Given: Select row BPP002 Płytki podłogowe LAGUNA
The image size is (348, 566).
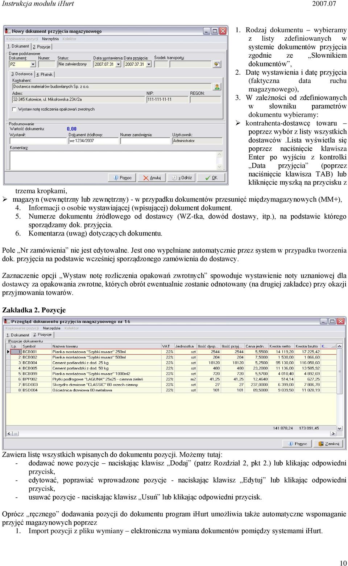Looking at the screenshot, I should (171, 379).
